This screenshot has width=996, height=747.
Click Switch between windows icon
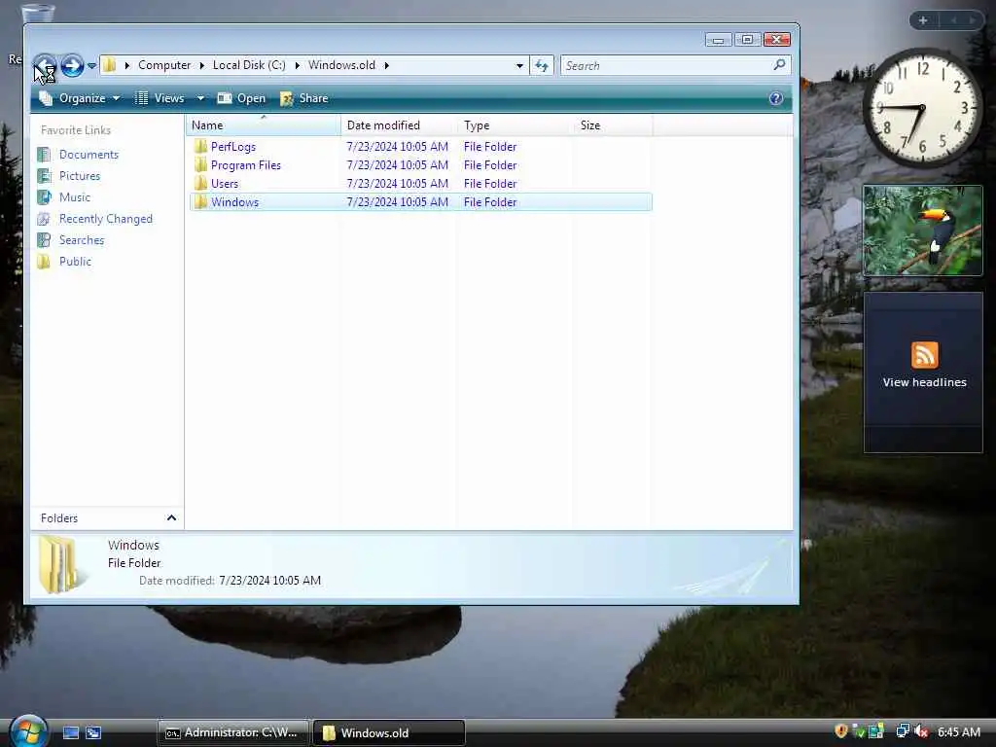click(x=93, y=733)
